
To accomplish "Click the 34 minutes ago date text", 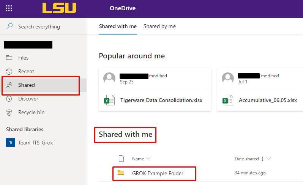I will [250, 173].
